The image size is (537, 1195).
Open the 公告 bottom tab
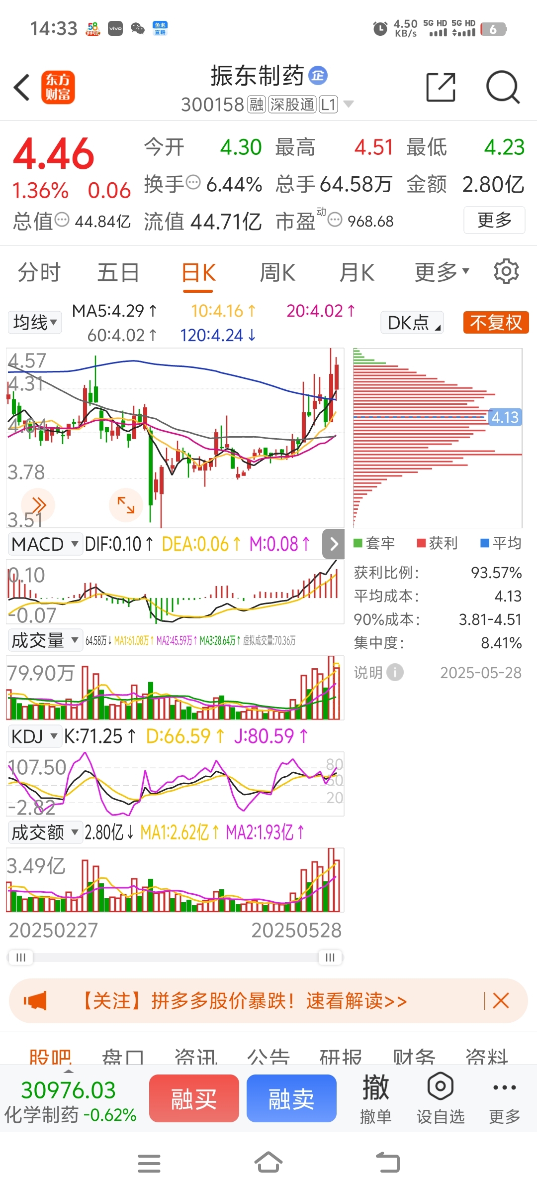click(x=268, y=1056)
